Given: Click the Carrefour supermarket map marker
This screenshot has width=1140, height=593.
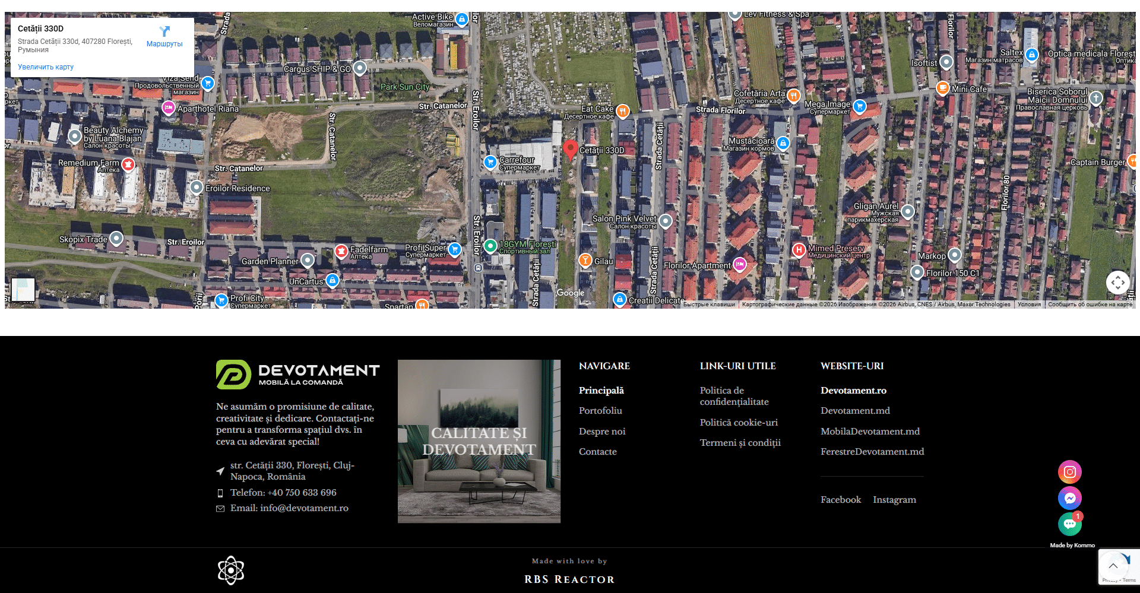Looking at the screenshot, I should (x=490, y=161).
